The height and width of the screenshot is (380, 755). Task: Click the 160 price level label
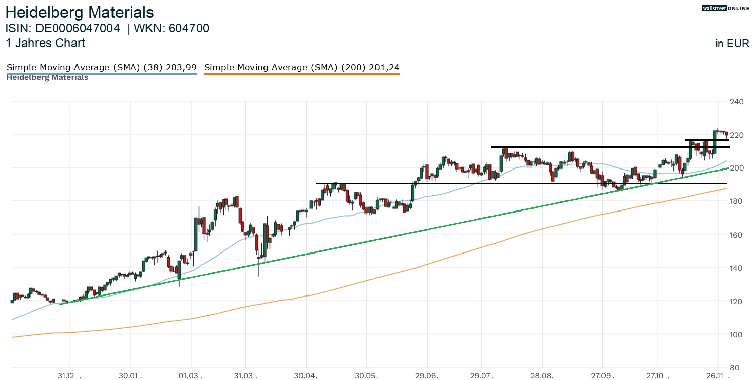[736, 235]
